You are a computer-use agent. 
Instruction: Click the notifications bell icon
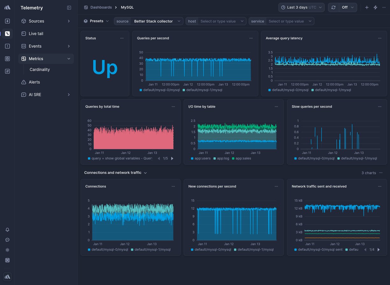pyautogui.click(x=7, y=230)
